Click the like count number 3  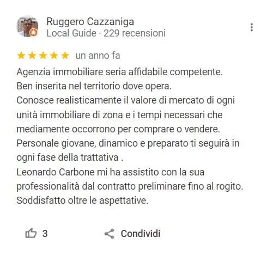coord(45,234)
